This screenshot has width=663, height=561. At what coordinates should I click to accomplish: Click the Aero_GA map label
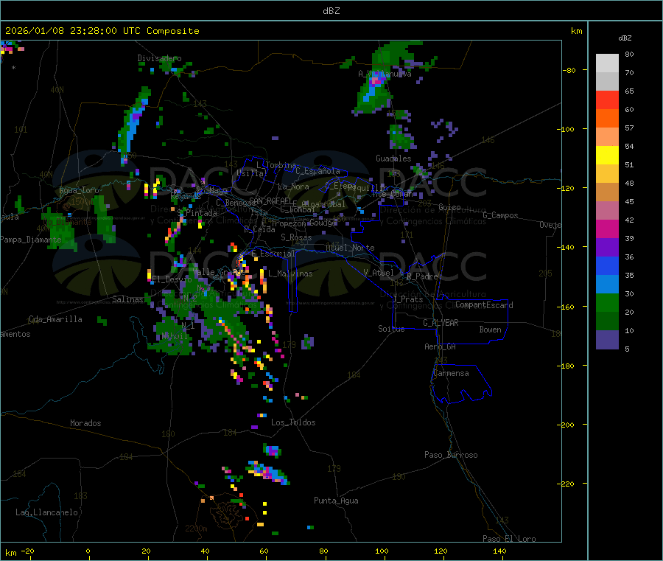point(441,346)
